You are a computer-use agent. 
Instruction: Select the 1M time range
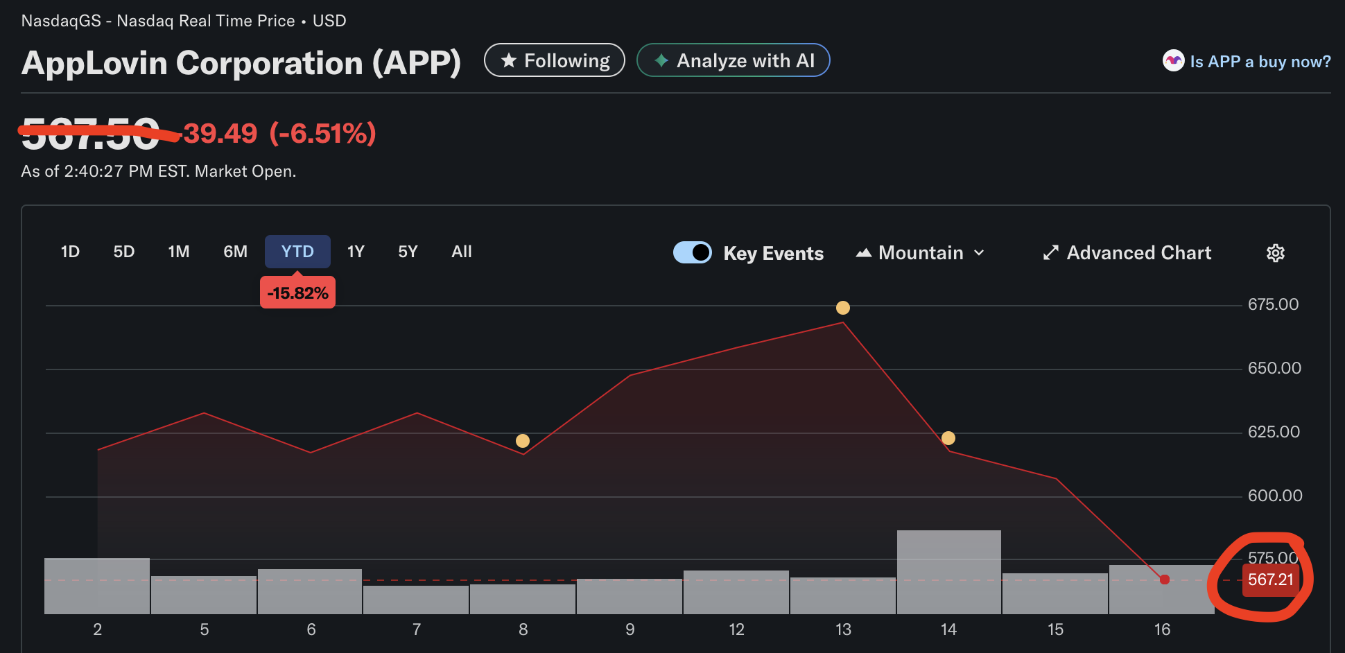(178, 252)
